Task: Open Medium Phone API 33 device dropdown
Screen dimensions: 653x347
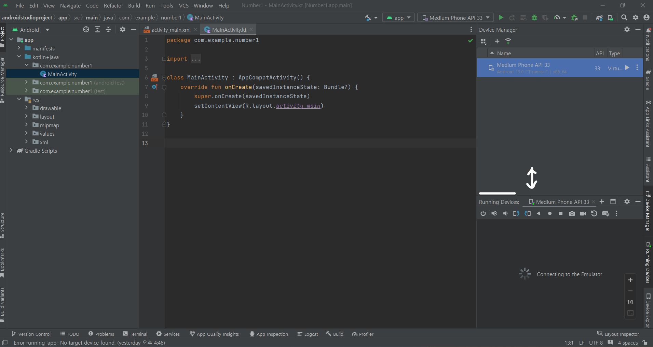Action: click(x=455, y=18)
